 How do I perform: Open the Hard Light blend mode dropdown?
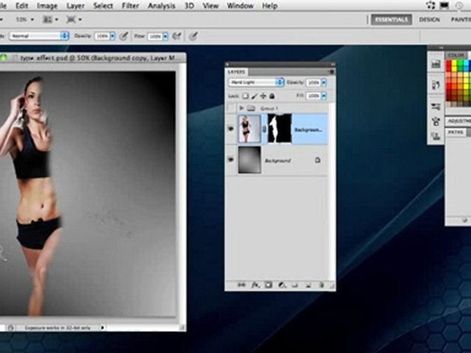click(x=256, y=82)
